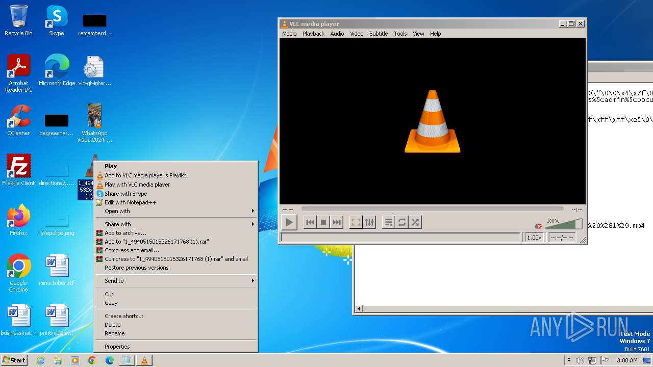653x367 pixels.
Task: Click the system tray volume icon
Action: coord(580,360)
